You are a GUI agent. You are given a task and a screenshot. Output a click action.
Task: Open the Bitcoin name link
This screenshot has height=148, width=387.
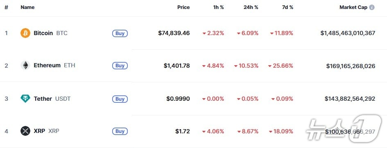pyautogui.click(x=43, y=33)
